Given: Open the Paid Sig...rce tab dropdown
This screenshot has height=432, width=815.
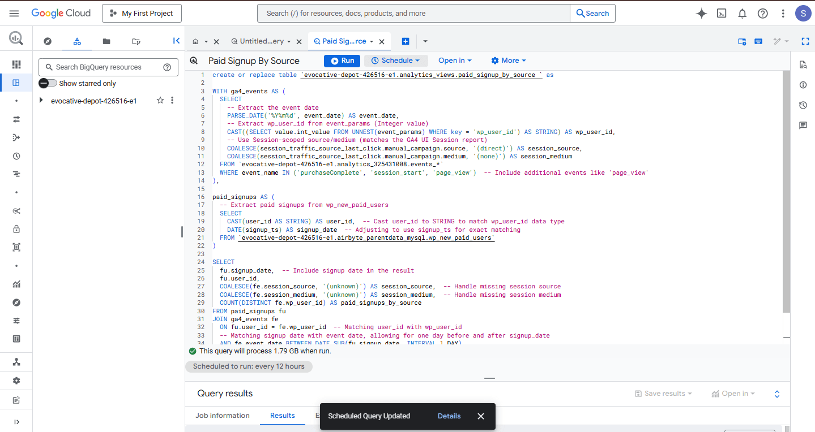Looking at the screenshot, I should 372,41.
